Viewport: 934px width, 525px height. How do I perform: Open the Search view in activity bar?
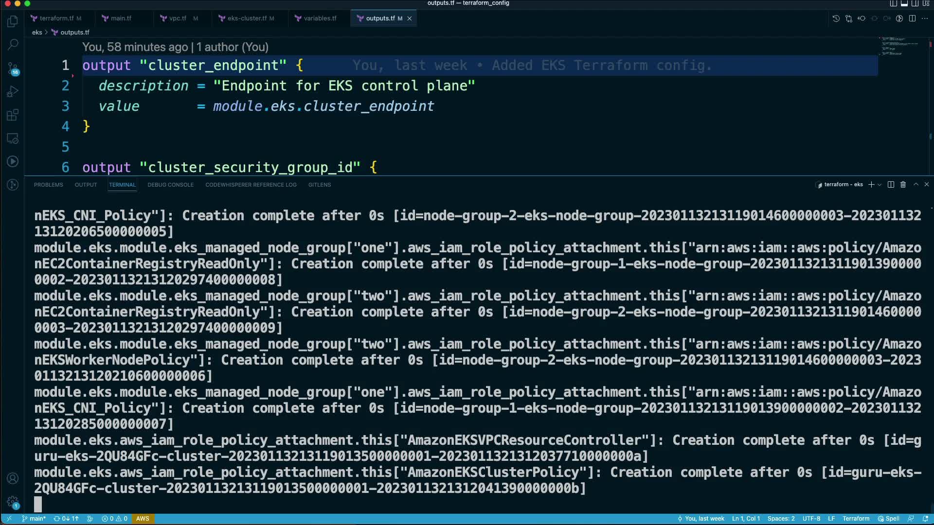13,45
